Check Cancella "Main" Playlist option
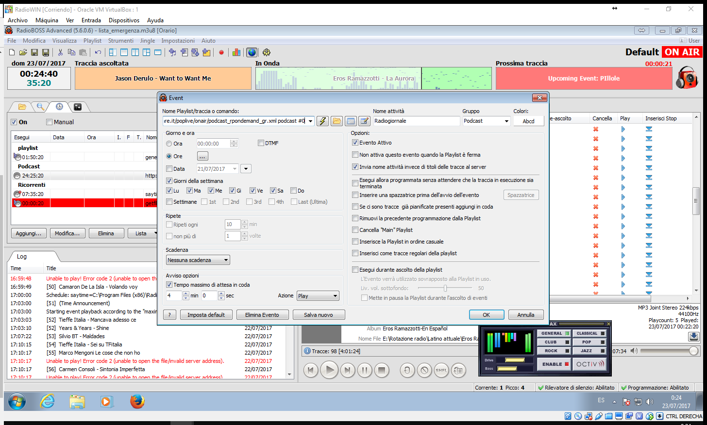The height and width of the screenshot is (425, 707). 355,230
